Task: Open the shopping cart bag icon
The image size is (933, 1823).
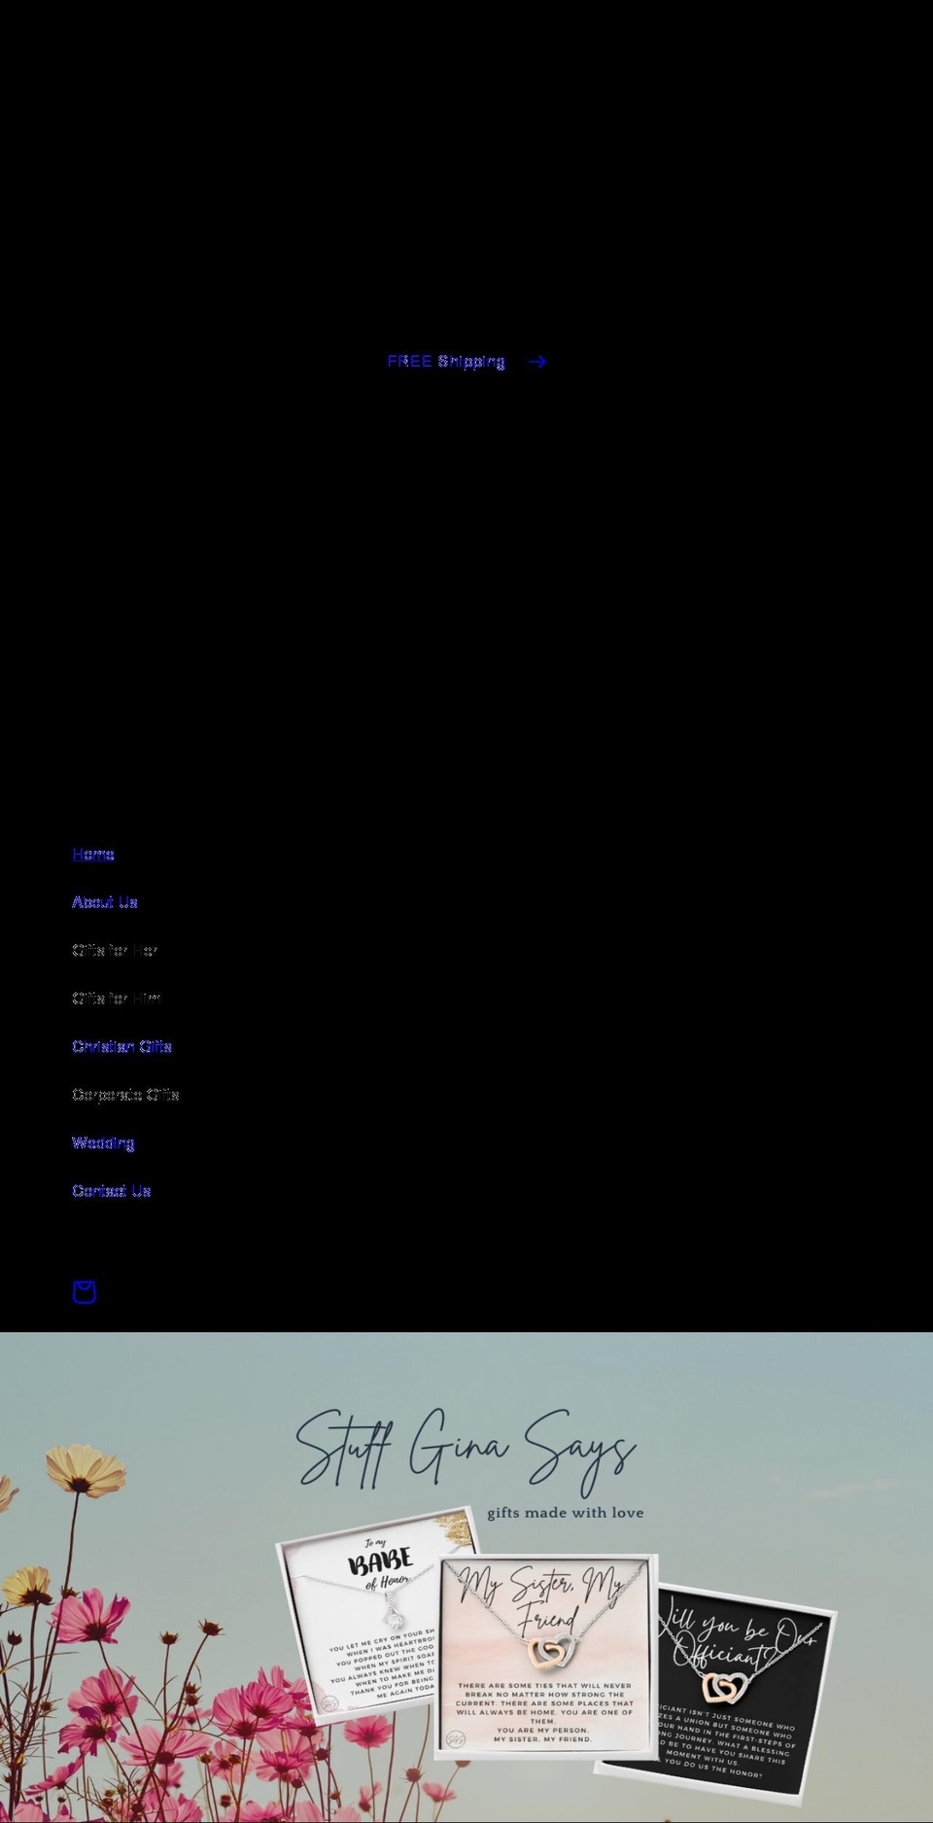Action: pos(85,1291)
